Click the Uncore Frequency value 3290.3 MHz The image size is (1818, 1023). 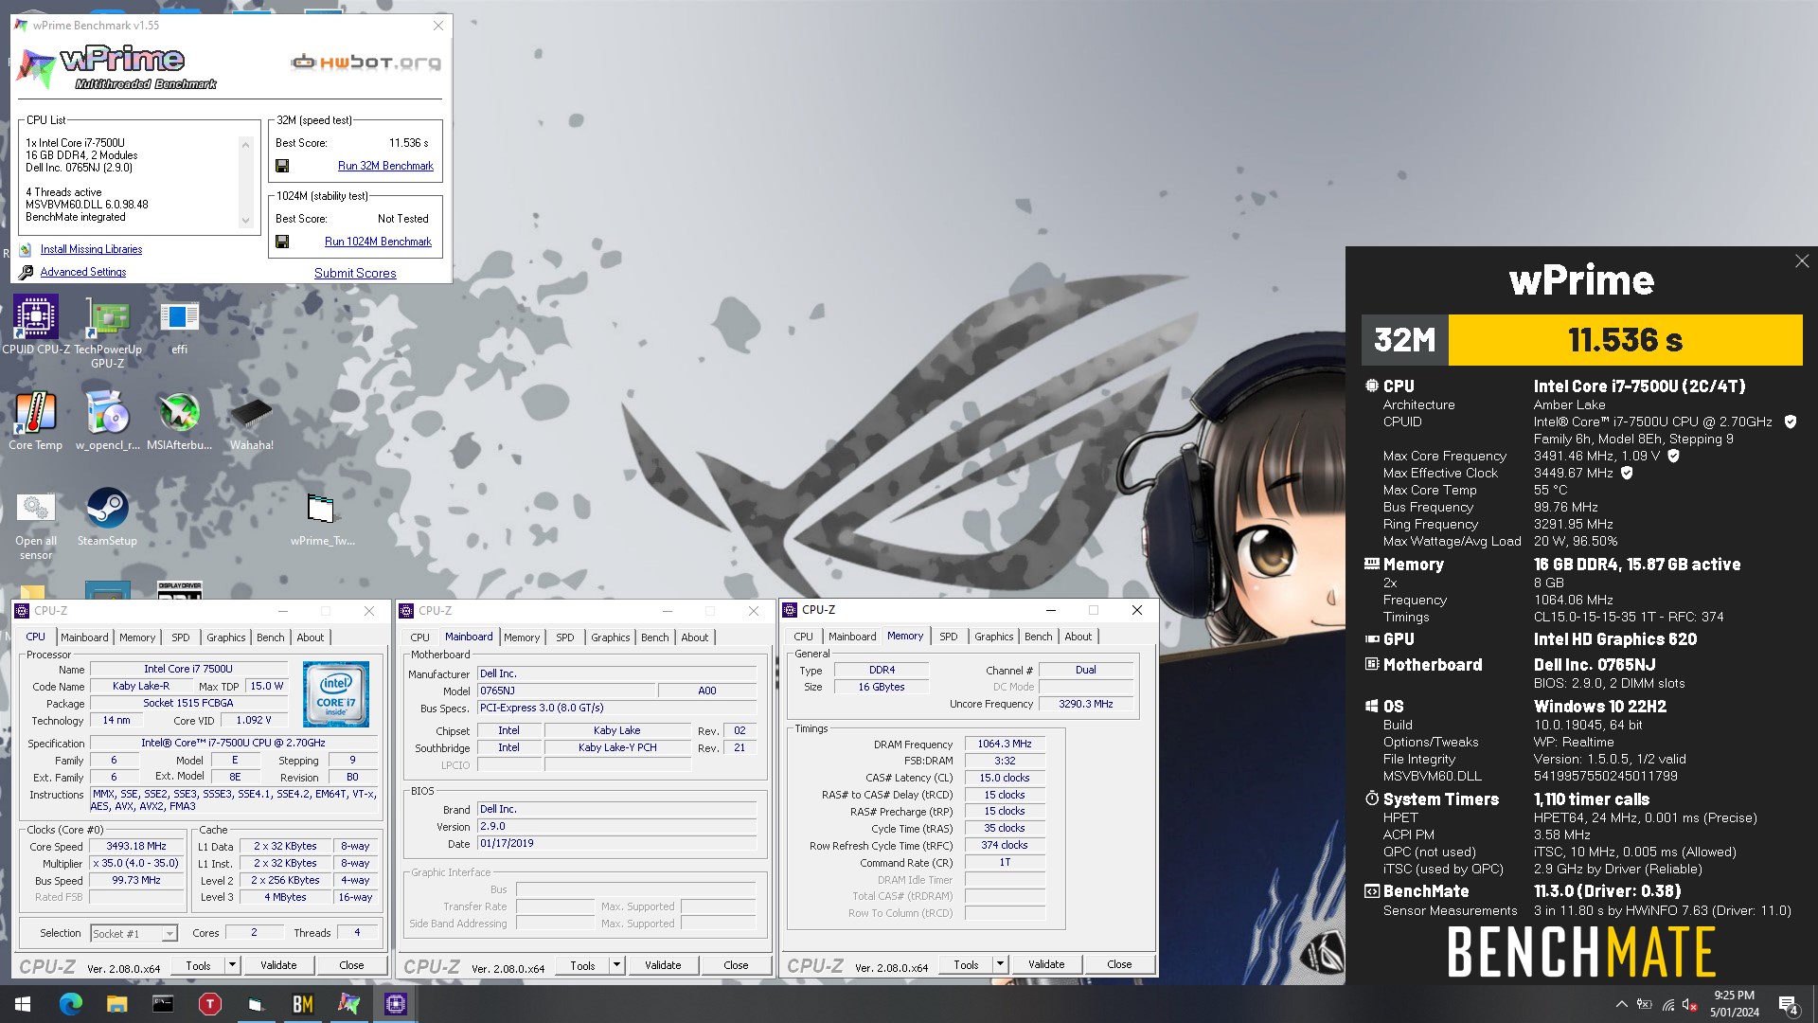[x=1085, y=704]
